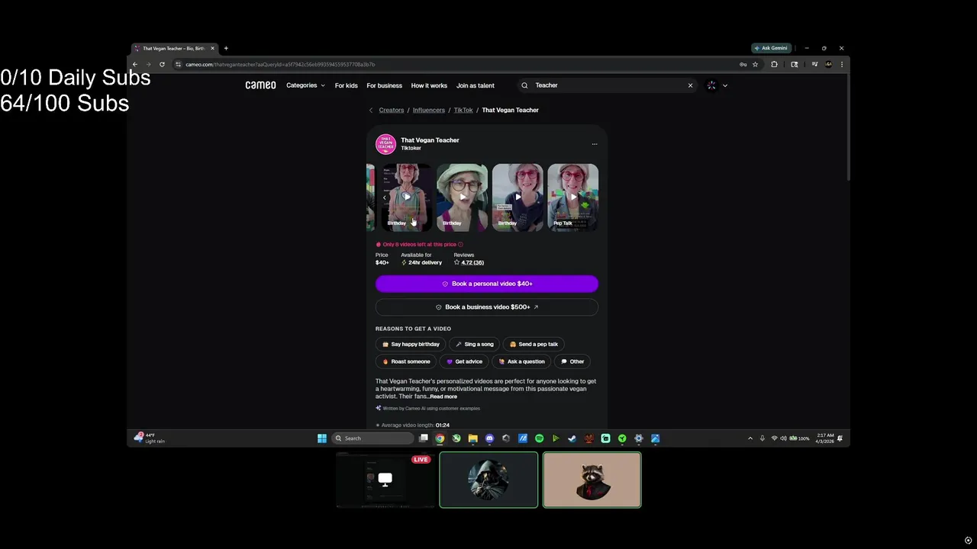977x549 pixels.
Task: Open the 4.72 (36) reviews link
Action: pos(472,262)
